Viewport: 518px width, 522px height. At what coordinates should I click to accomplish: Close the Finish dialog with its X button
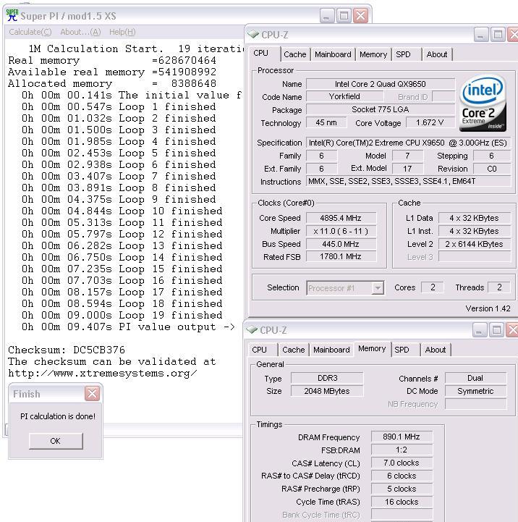(x=92, y=394)
